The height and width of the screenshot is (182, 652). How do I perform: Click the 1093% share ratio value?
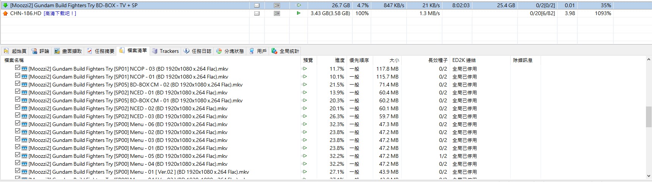pos(603,13)
